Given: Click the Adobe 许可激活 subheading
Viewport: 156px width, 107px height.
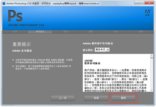Looking at the screenshot, I should point(22,51).
